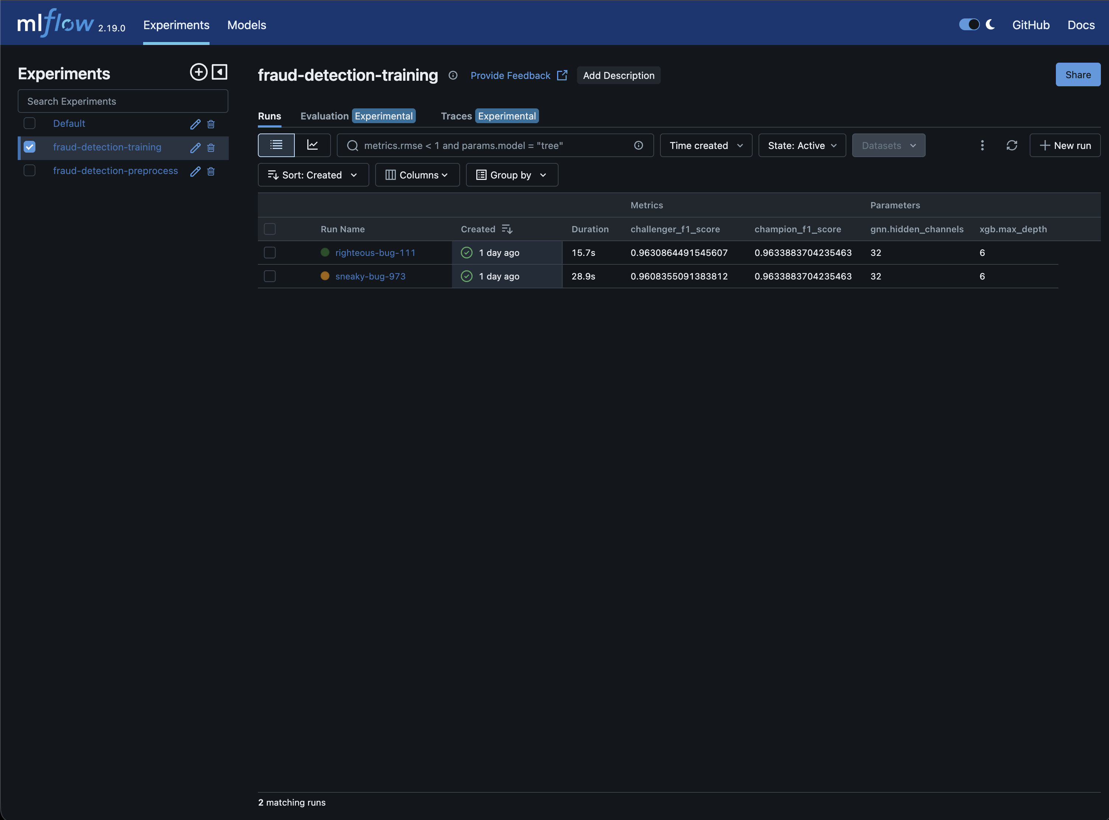Open the Sort: Created dropdown

click(x=313, y=175)
